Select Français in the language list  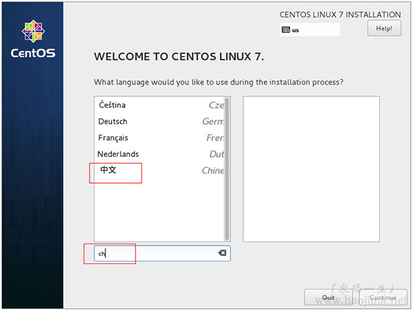(160, 138)
